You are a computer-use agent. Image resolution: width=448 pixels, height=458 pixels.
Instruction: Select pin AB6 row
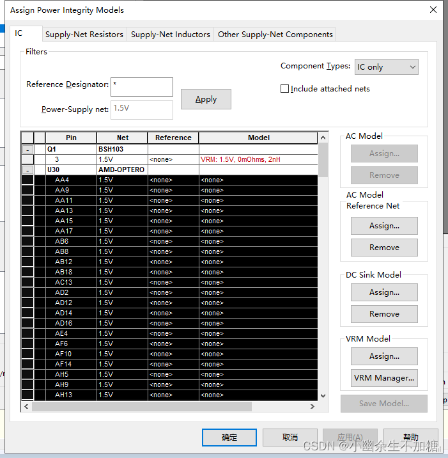[x=169, y=241]
